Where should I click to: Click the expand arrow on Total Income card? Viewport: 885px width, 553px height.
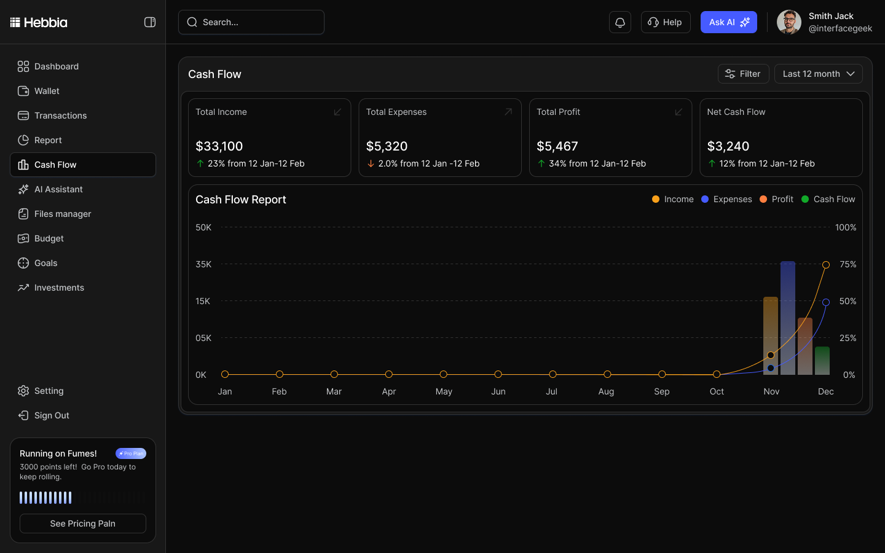click(337, 112)
